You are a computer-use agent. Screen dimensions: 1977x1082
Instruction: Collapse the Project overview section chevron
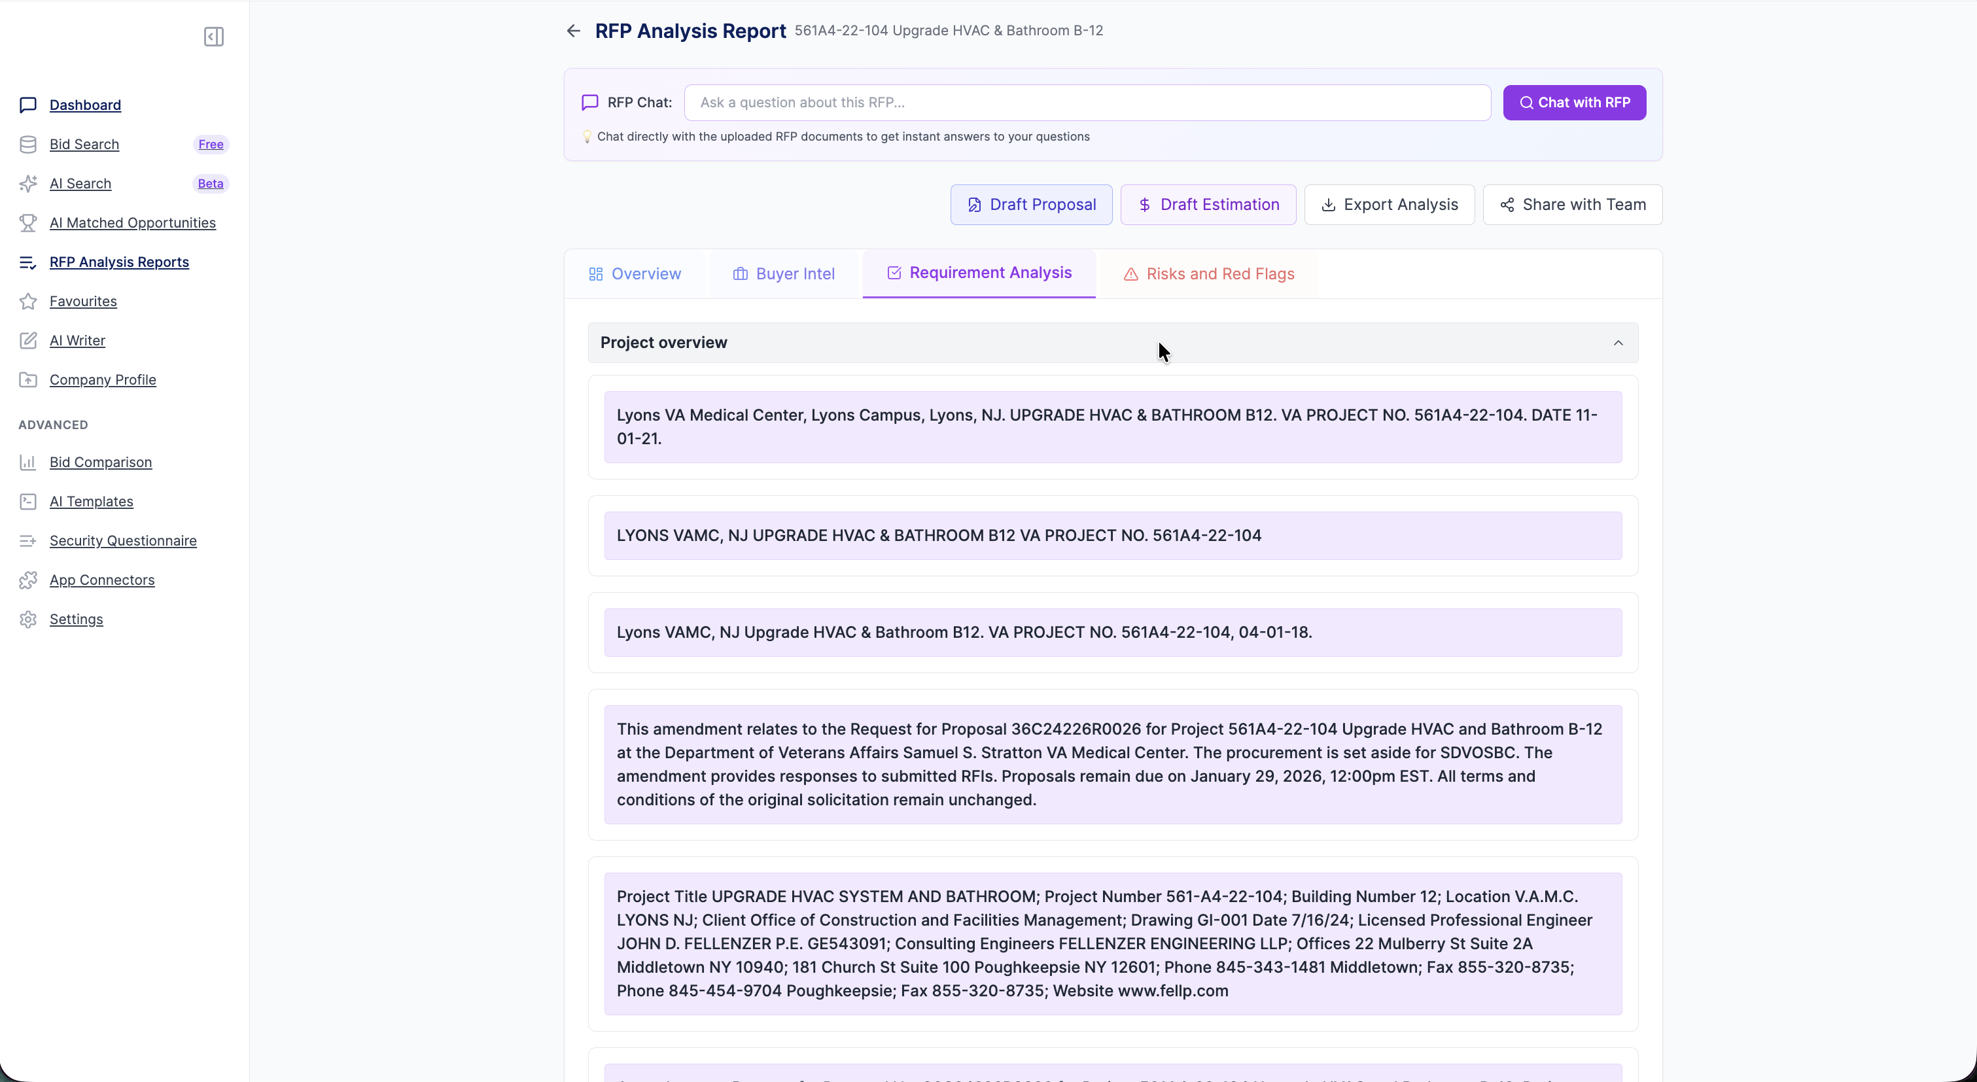point(1618,342)
